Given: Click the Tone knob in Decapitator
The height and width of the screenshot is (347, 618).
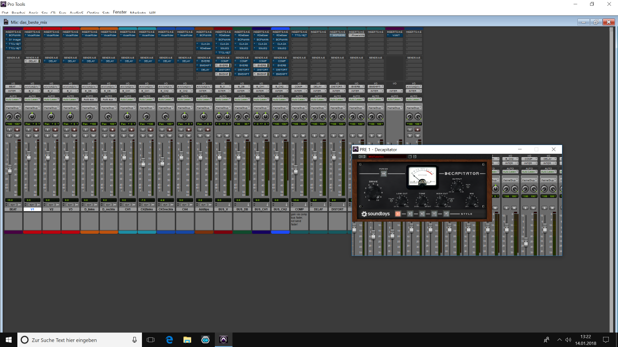Looking at the screenshot, I should pyautogui.click(x=422, y=200).
